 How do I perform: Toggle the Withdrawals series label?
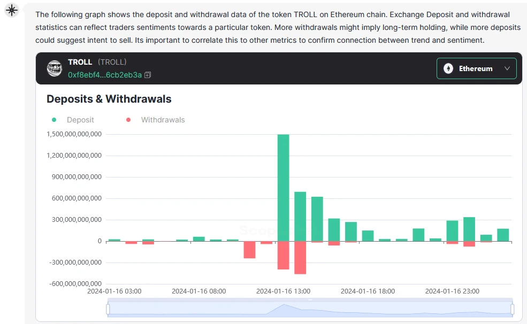click(163, 120)
